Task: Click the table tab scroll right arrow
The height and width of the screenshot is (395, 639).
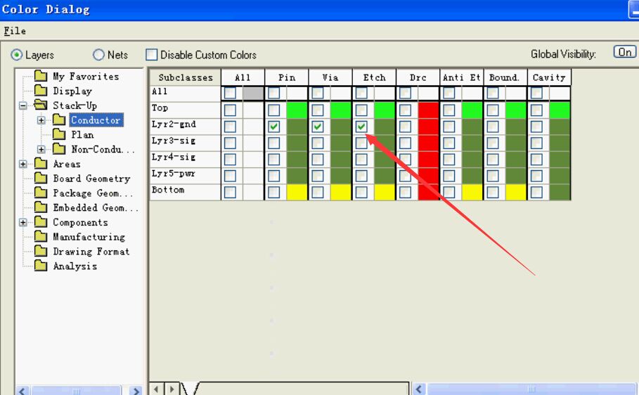Action: click(172, 389)
